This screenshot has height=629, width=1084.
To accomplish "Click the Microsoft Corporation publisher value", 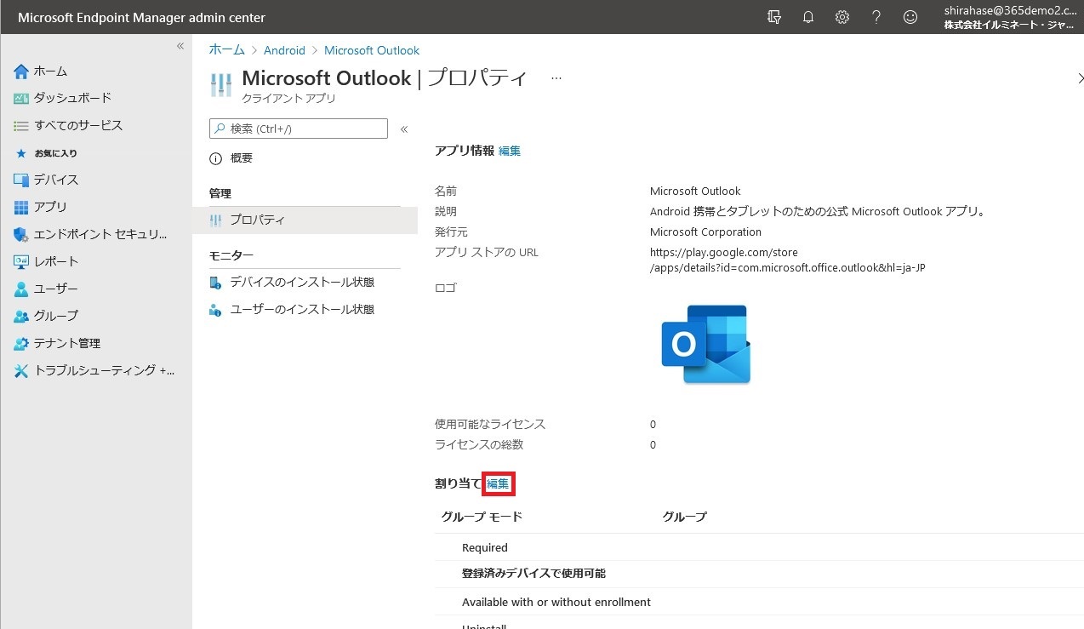I will (705, 232).
